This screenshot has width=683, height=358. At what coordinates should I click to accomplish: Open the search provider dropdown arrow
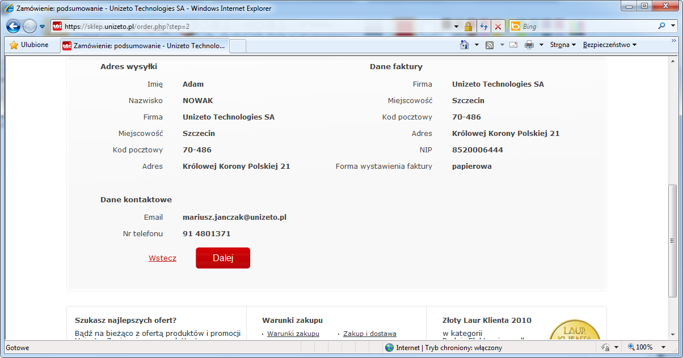pyautogui.click(x=674, y=27)
